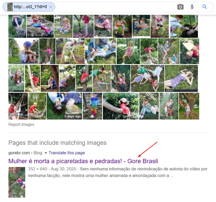
Task: Open the Gore Brasil result title link
Action: coord(83,161)
